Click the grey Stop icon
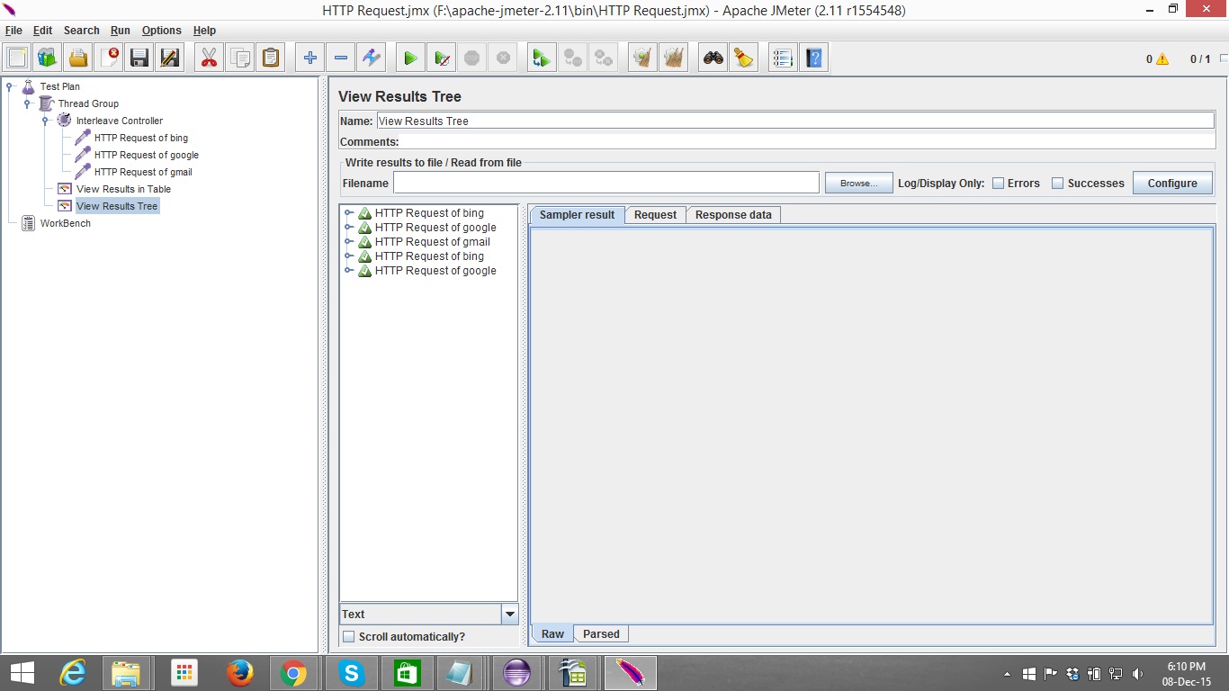 pos(472,58)
